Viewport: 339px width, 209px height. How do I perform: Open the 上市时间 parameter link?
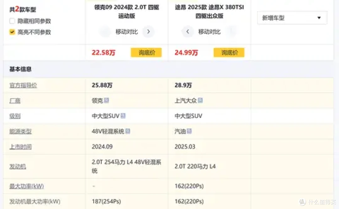click(20, 147)
